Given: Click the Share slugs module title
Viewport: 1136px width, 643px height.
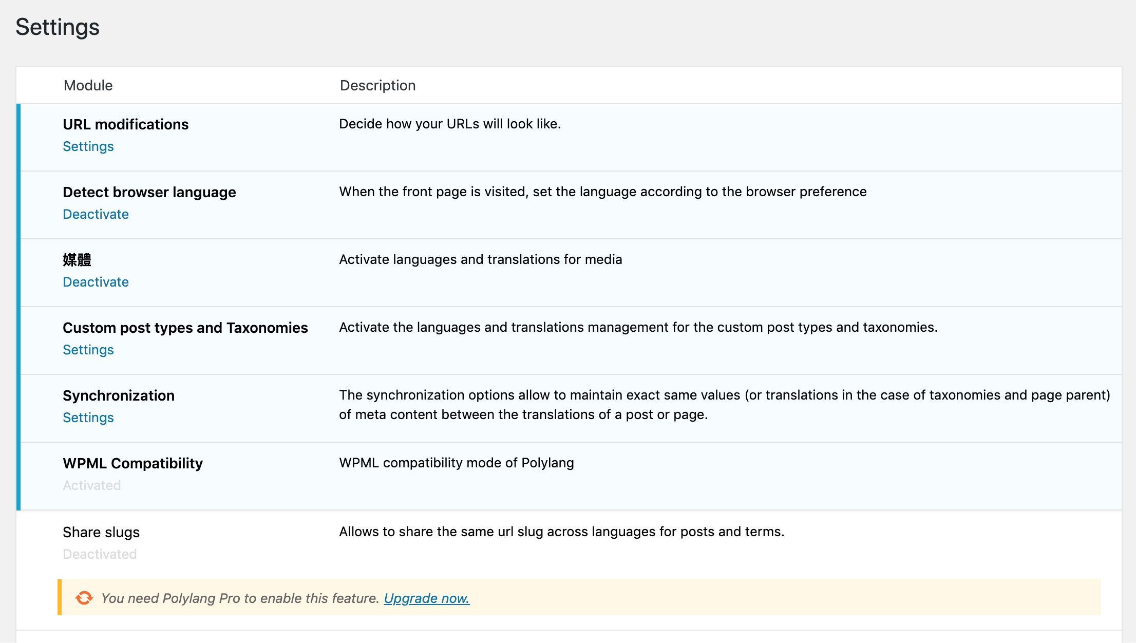Looking at the screenshot, I should click(101, 532).
